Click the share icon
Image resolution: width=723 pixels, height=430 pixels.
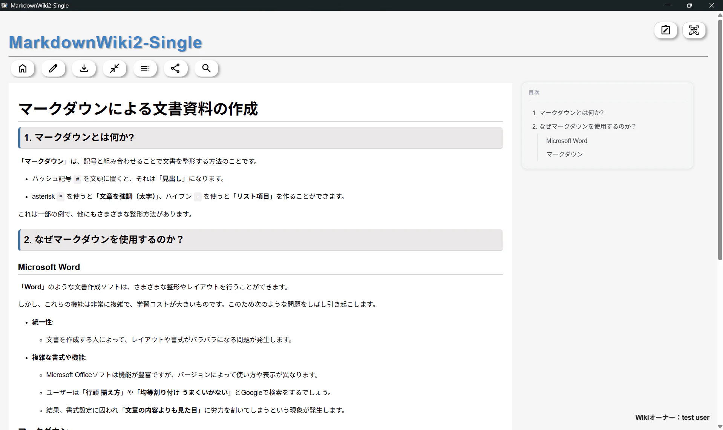coord(176,68)
